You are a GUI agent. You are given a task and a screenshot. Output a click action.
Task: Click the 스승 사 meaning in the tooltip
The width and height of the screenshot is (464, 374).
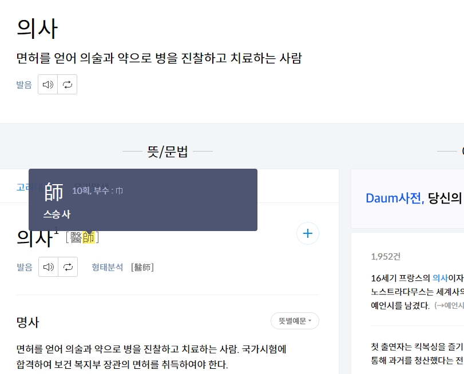(57, 214)
